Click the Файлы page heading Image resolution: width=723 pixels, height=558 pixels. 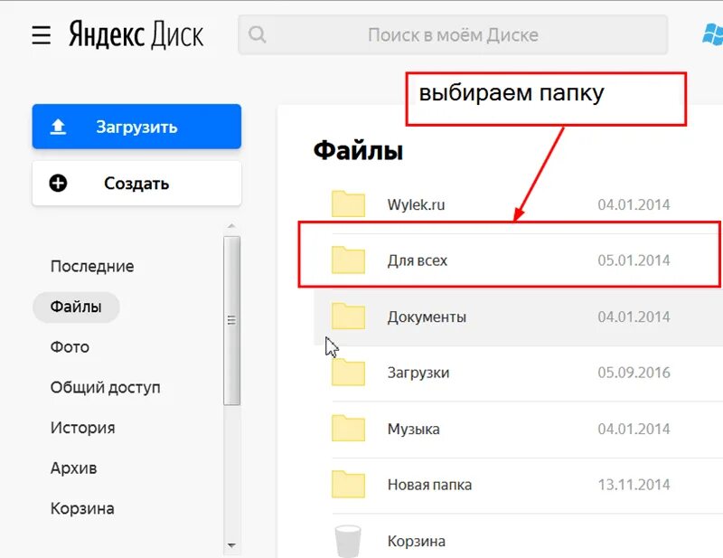click(x=358, y=151)
